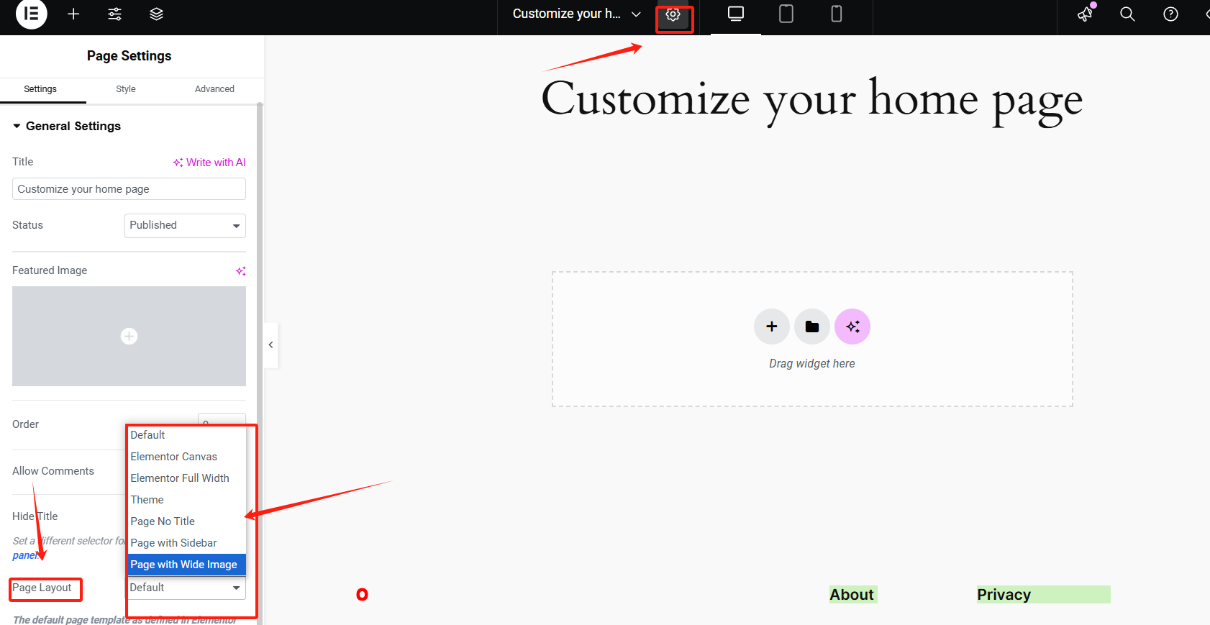
Task: Open the Finder search icon
Action: tap(1127, 14)
